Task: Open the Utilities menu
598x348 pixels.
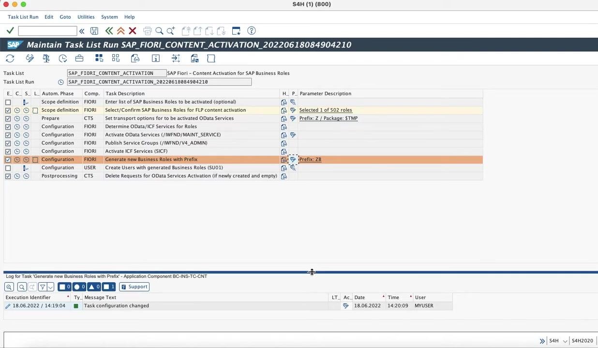Action: pyautogui.click(x=86, y=17)
